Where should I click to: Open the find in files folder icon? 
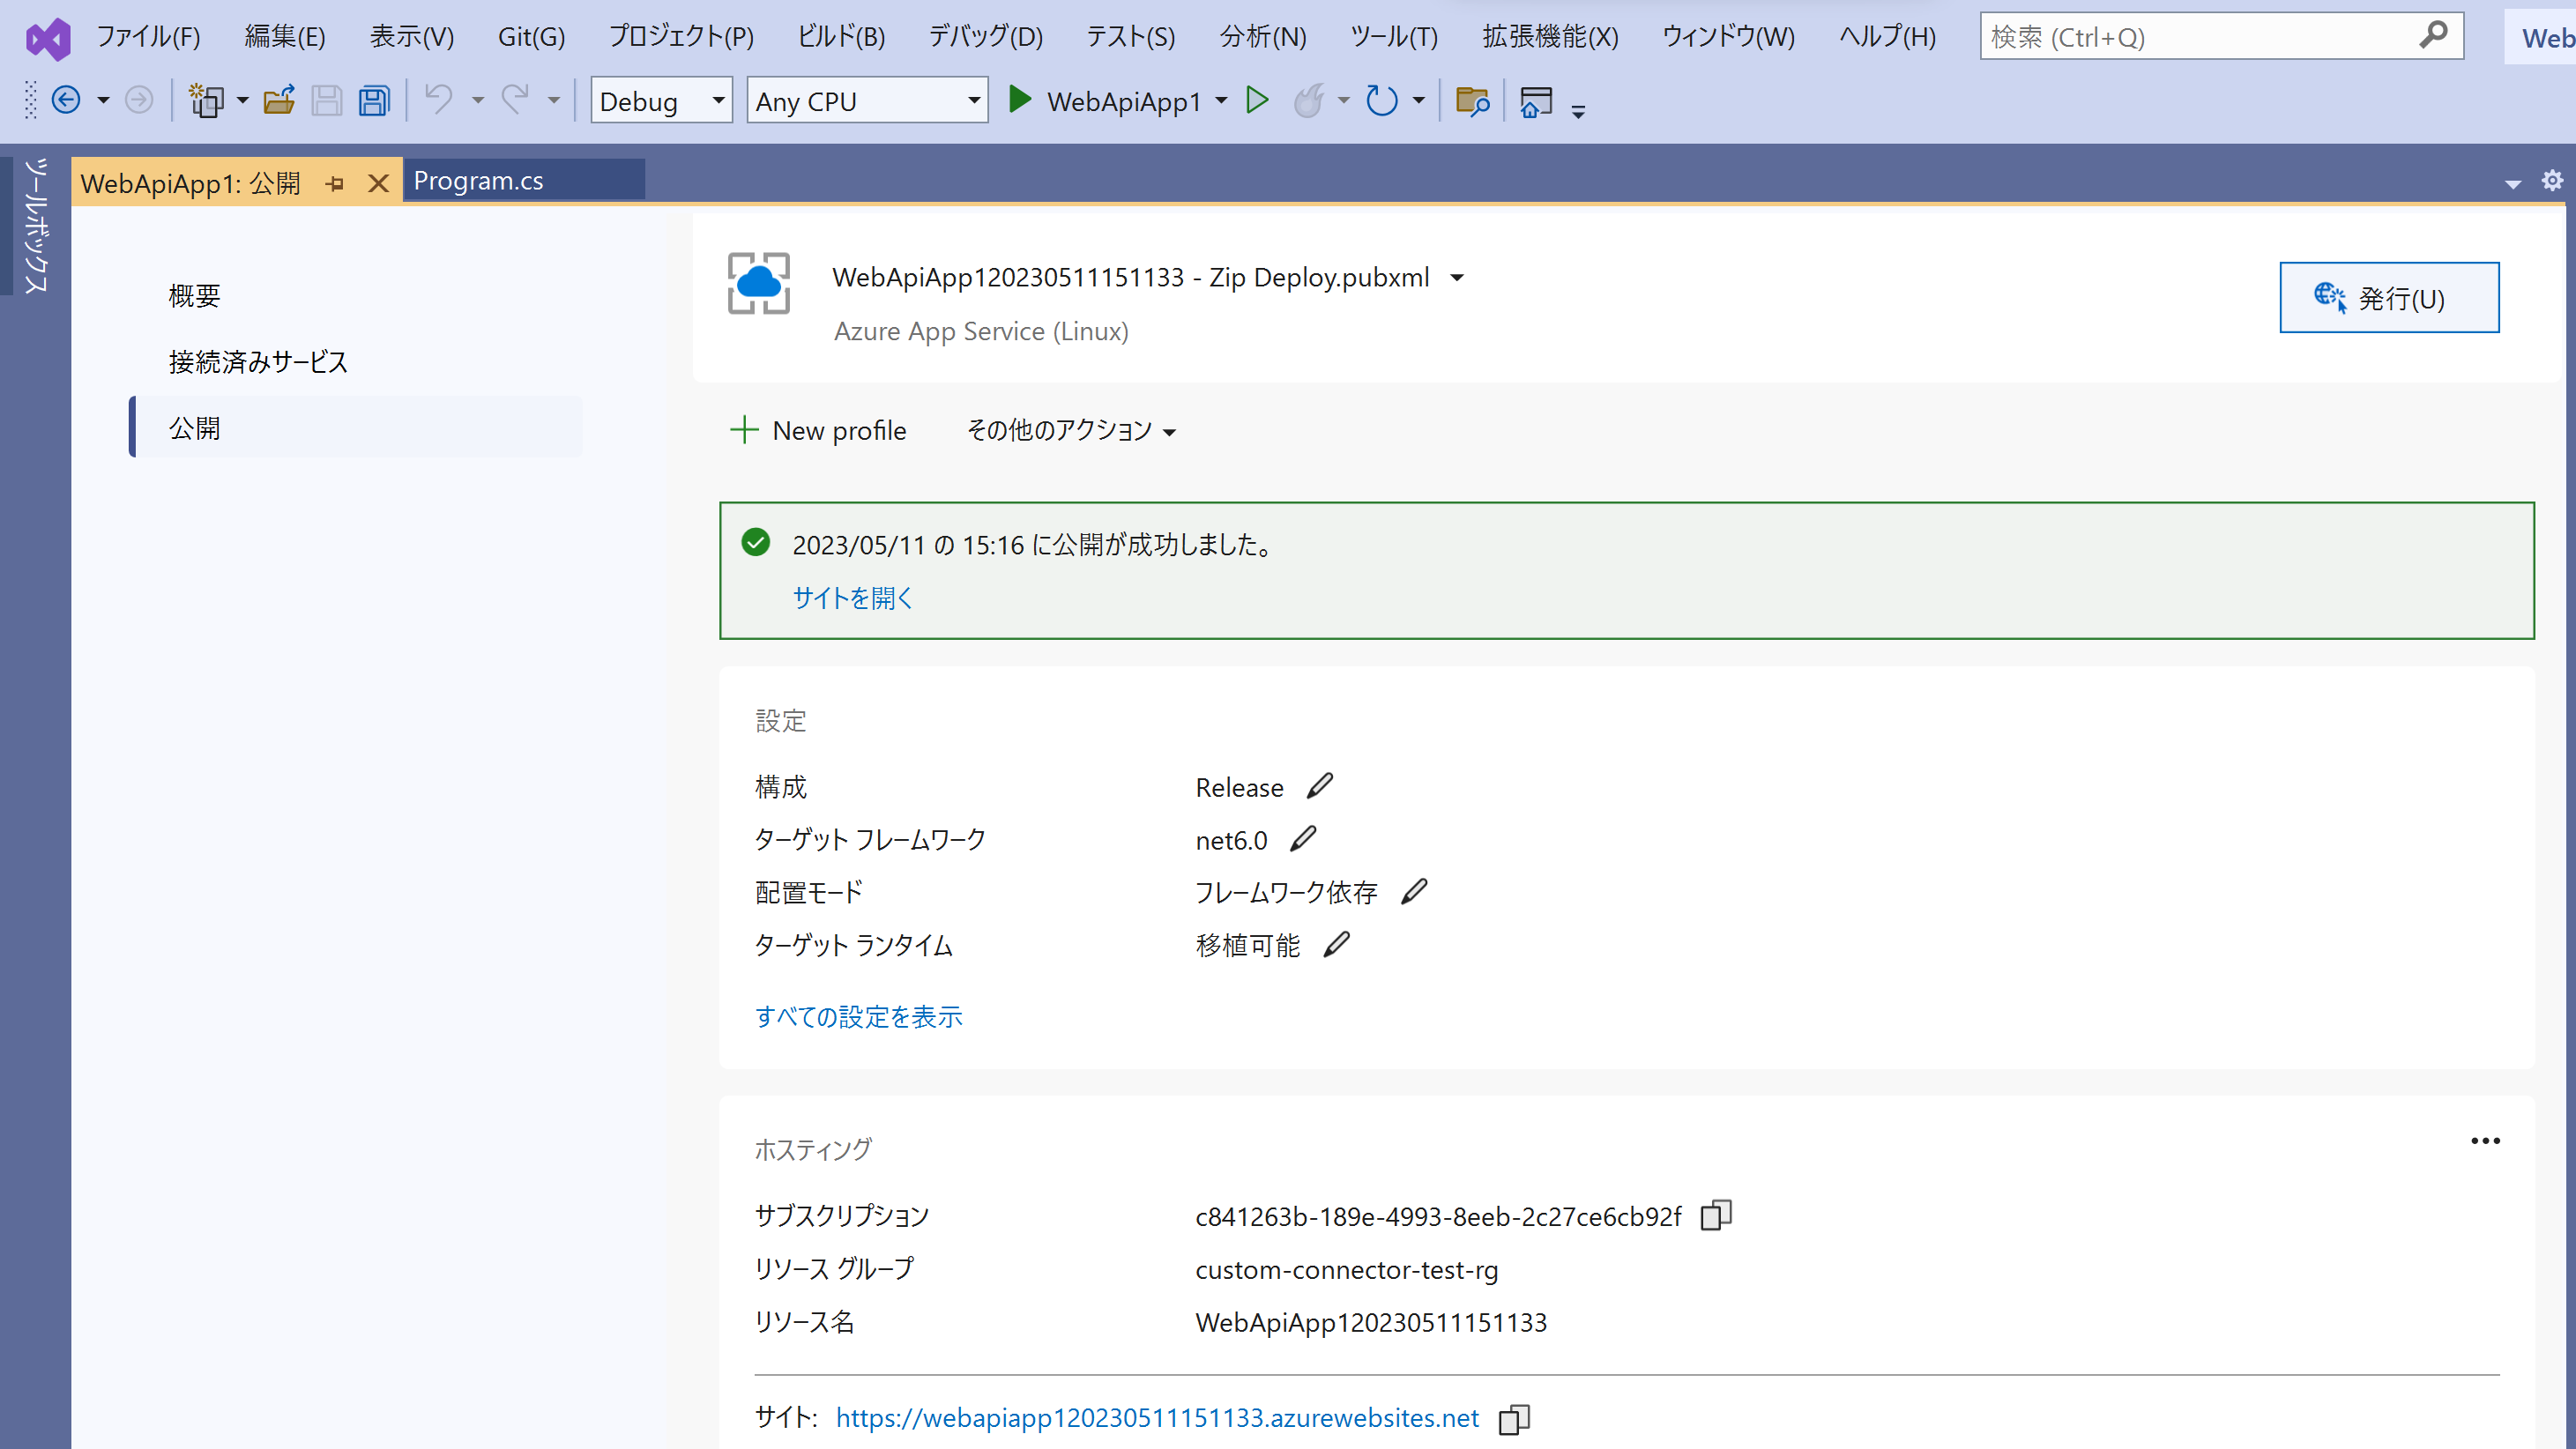tap(1472, 100)
